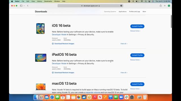The width and height of the screenshot is (181, 101).
Task: Open the Bookmarks menu
Action: (x=48, y=1)
